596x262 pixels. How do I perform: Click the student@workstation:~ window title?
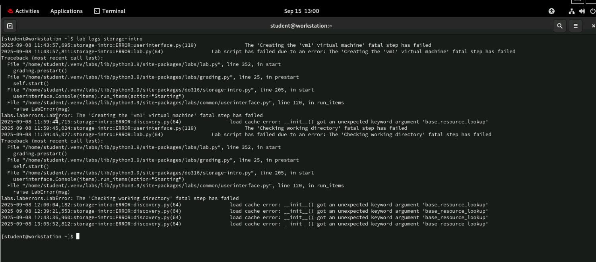(301, 26)
